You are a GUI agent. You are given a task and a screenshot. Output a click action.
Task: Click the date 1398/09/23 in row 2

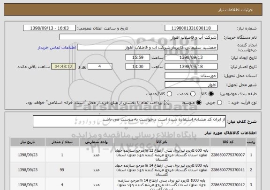pos(28,170)
